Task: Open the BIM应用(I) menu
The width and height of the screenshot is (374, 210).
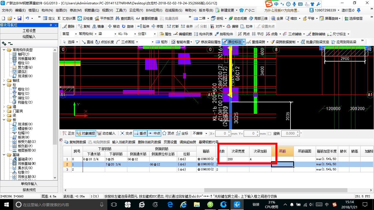Action: point(154,10)
